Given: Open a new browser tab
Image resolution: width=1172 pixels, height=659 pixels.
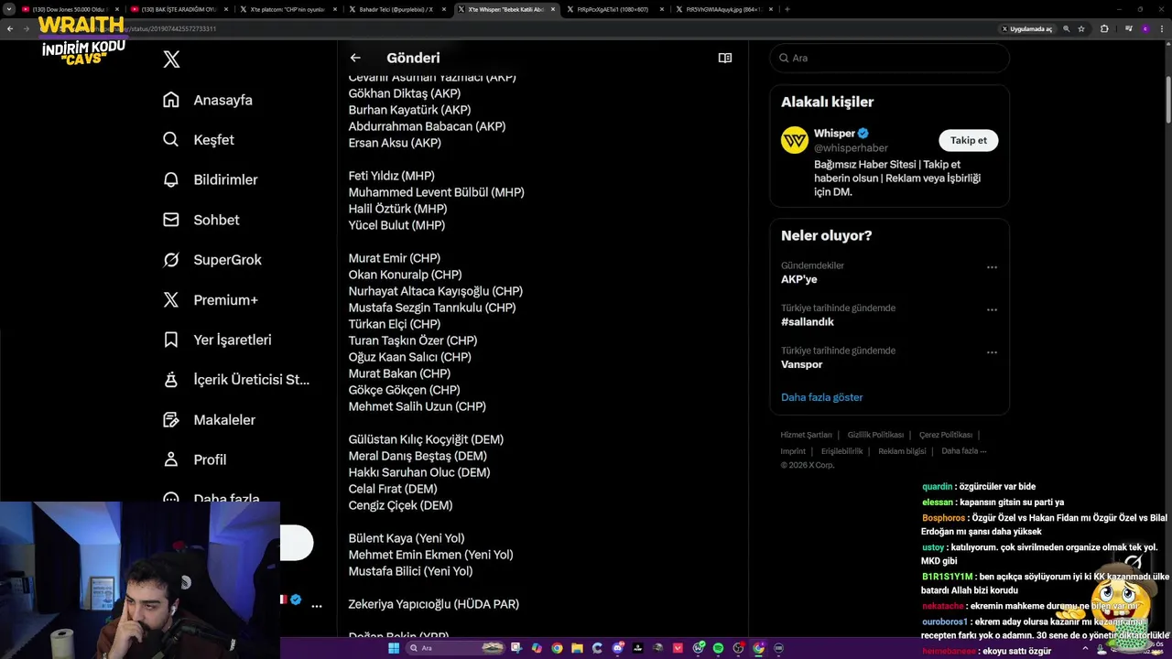Looking at the screenshot, I should (787, 9).
